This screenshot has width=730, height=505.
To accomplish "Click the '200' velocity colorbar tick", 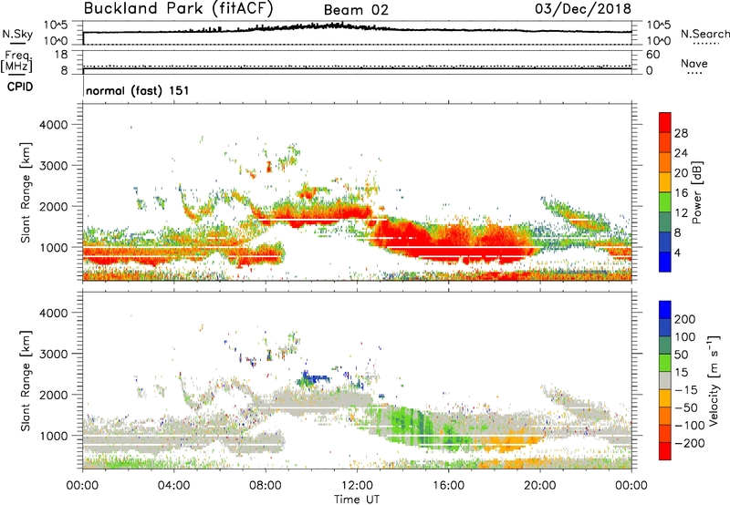I will pos(685,319).
